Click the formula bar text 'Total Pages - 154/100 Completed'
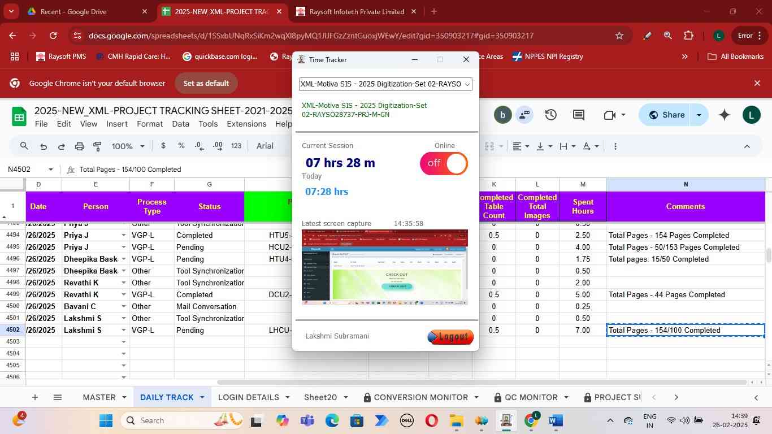 [131, 170]
